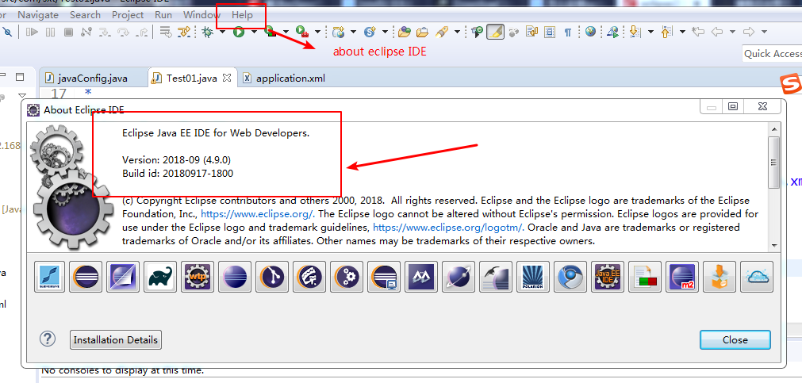The width and height of the screenshot is (802, 383).
Task: Click the WTP plugin gear icon
Action: tap(198, 277)
